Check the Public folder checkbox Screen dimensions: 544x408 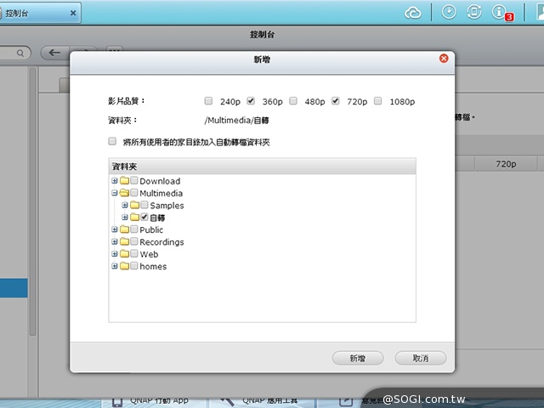pyautogui.click(x=134, y=229)
